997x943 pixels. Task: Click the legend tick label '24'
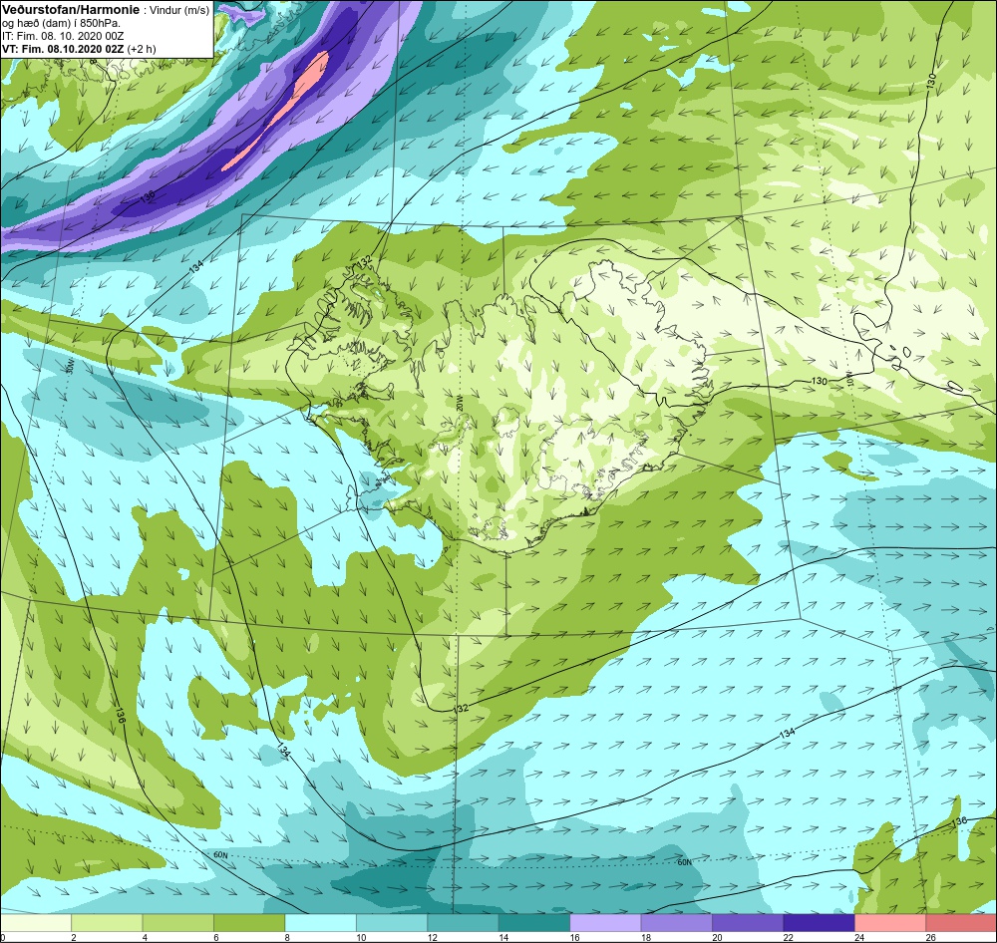pyautogui.click(x=859, y=937)
